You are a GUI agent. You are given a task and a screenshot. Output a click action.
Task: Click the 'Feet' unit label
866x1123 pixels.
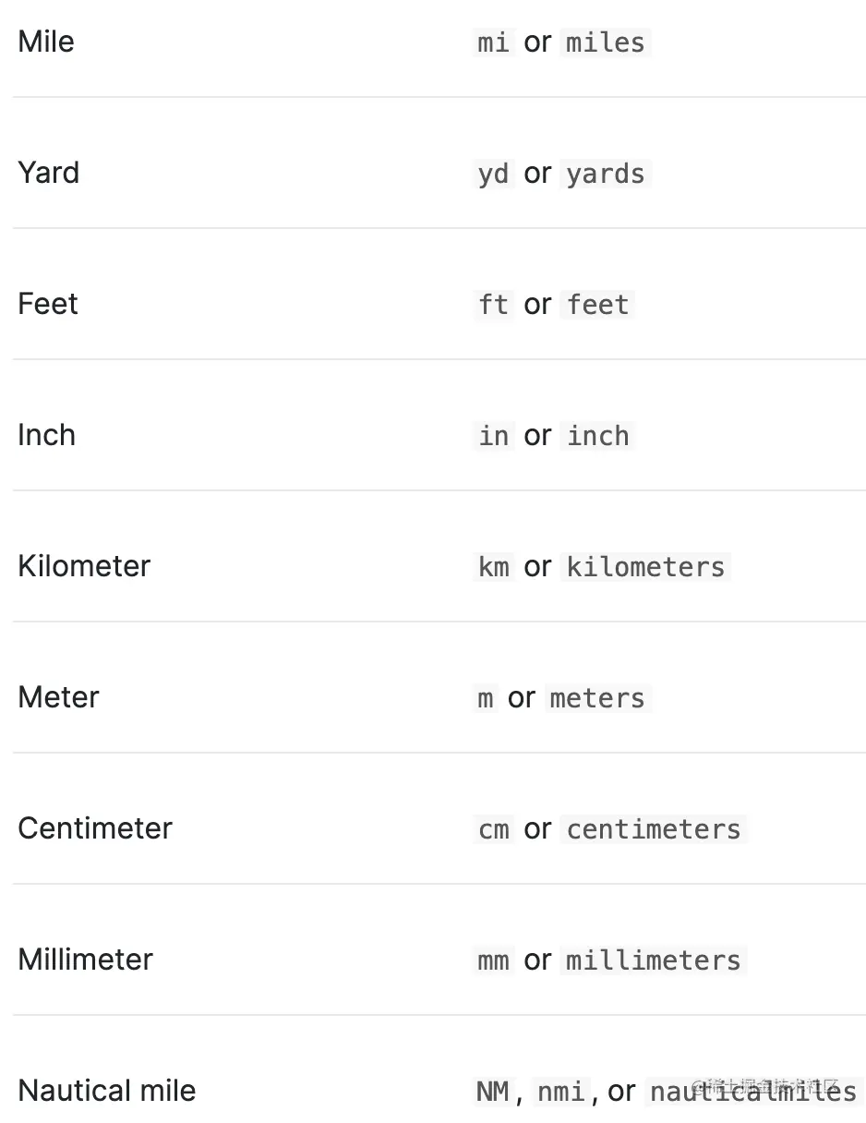tap(48, 304)
